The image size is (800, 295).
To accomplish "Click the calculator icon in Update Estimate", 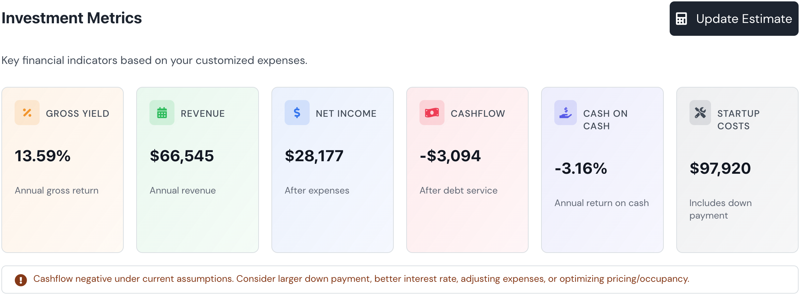I will pyautogui.click(x=681, y=19).
